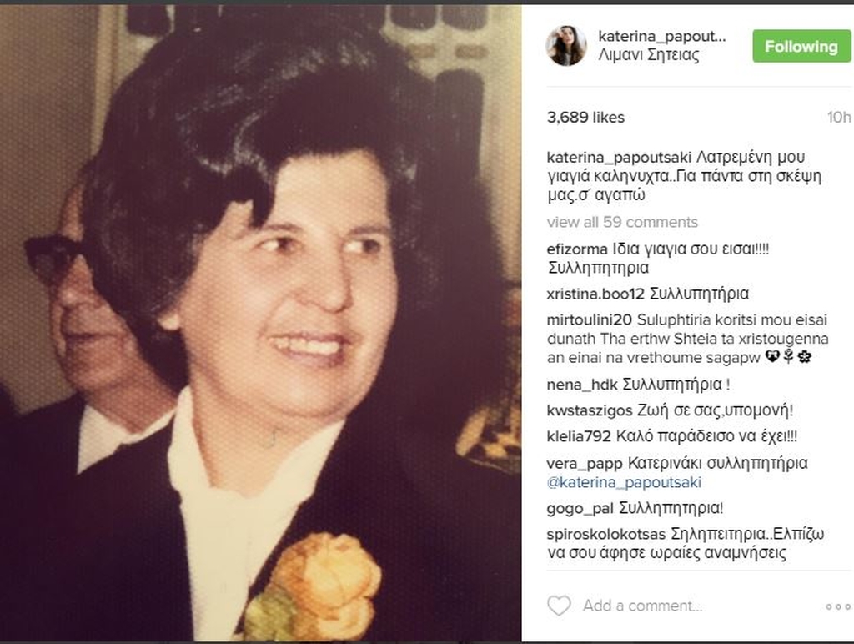The height and width of the screenshot is (644, 854).
Task: Click the @katerina_papoutsaki mention link
Action: coord(624,483)
